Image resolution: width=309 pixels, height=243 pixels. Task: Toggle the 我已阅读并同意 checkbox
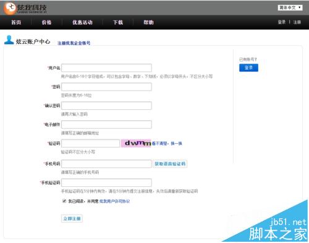click(64, 201)
